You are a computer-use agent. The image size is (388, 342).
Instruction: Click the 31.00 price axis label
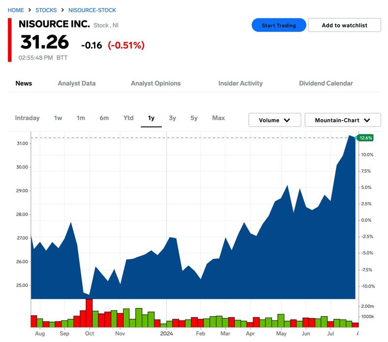click(x=22, y=143)
